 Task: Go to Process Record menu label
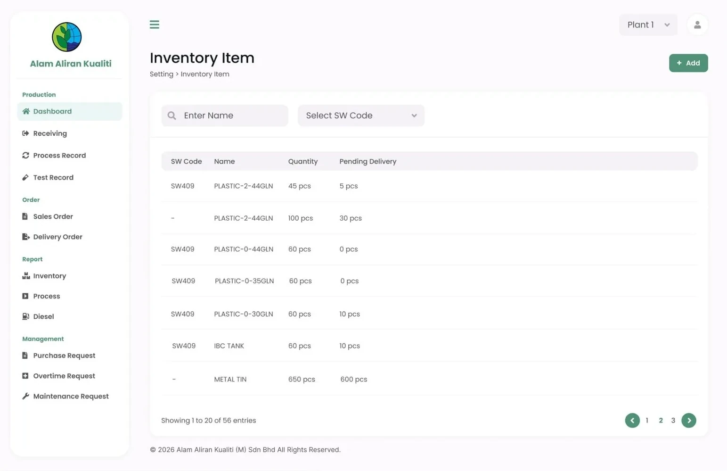tap(59, 155)
